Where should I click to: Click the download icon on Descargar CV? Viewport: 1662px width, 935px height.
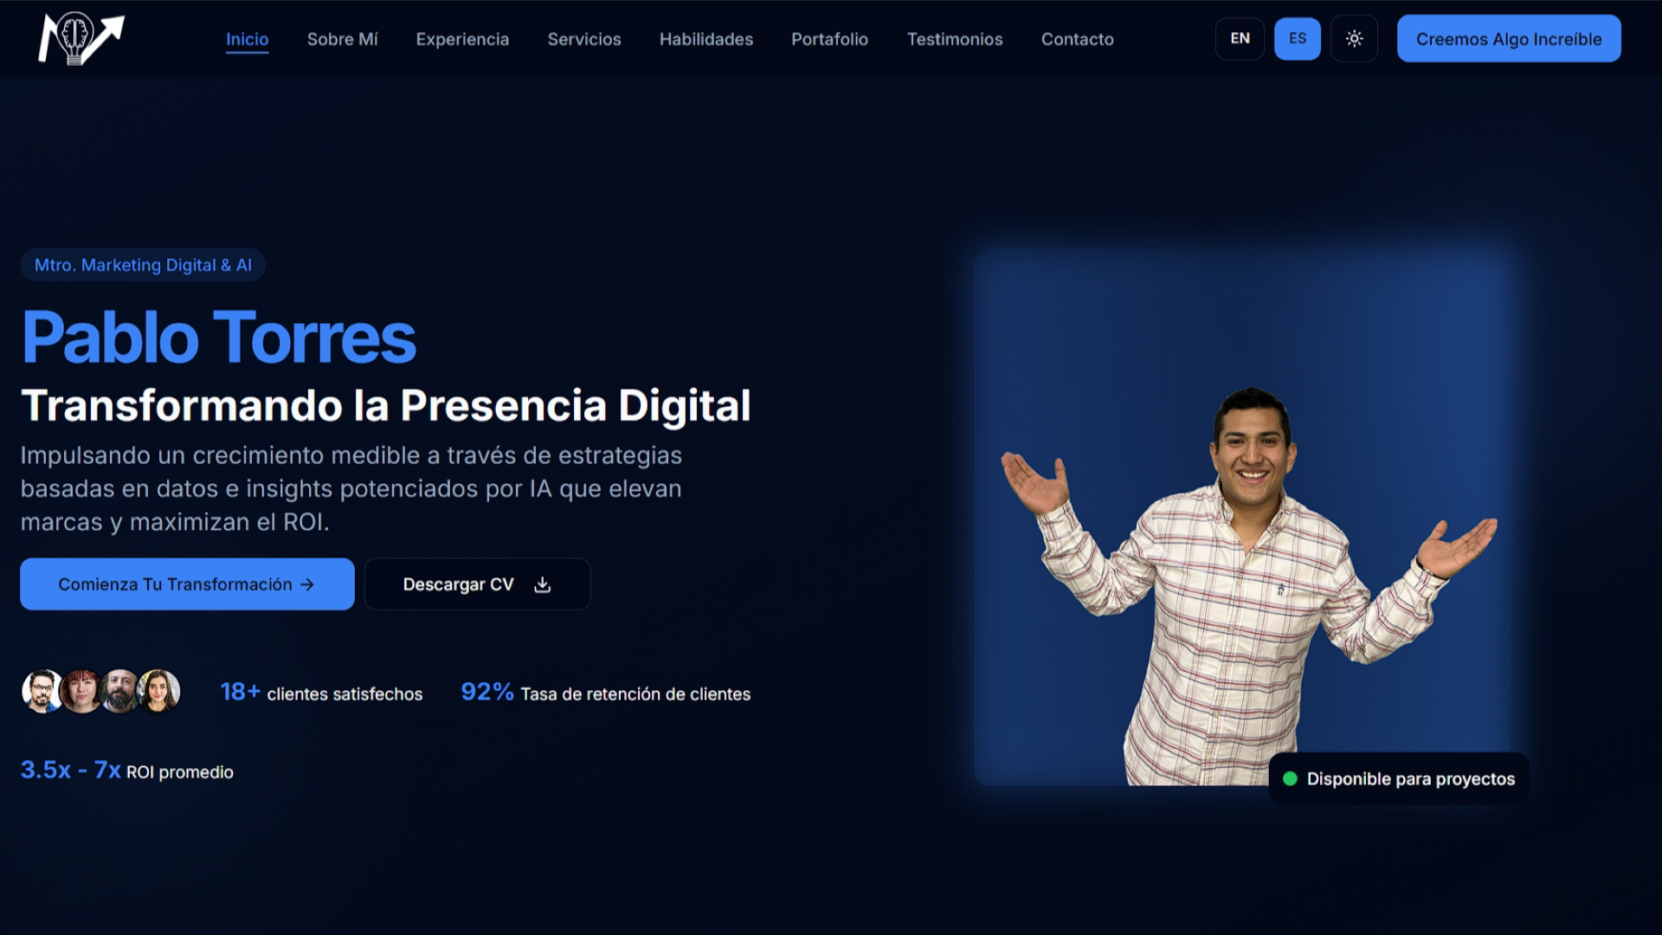[542, 584]
